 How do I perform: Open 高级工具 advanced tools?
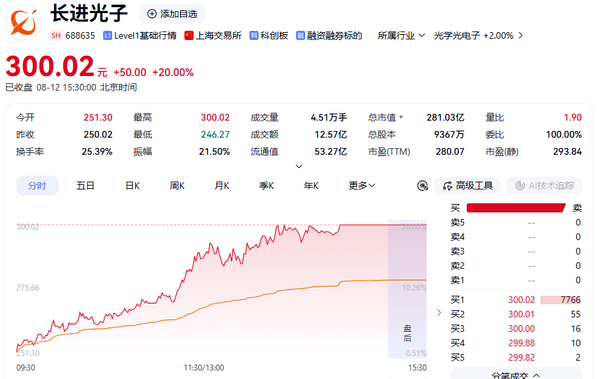(467, 186)
